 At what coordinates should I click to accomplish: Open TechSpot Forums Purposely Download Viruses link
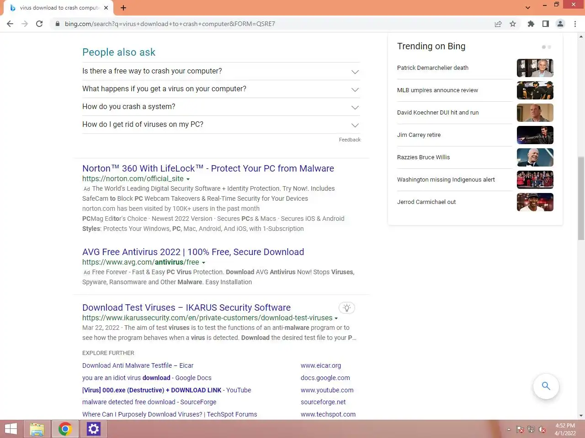click(x=170, y=414)
